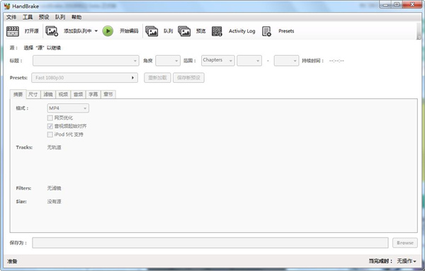
Task: Enable the 网页优化 web optimized checkbox
Action: (50, 117)
